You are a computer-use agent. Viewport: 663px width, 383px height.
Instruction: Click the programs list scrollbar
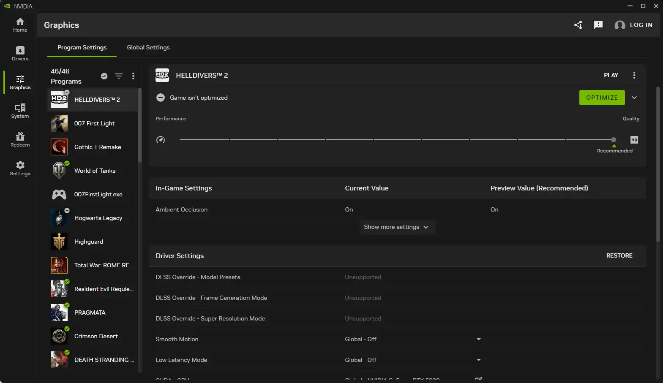(x=140, y=125)
